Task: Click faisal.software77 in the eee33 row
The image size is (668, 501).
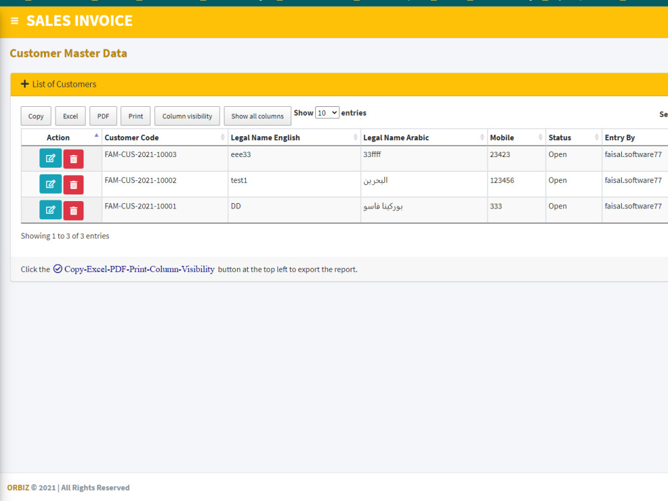Action: pos(633,154)
